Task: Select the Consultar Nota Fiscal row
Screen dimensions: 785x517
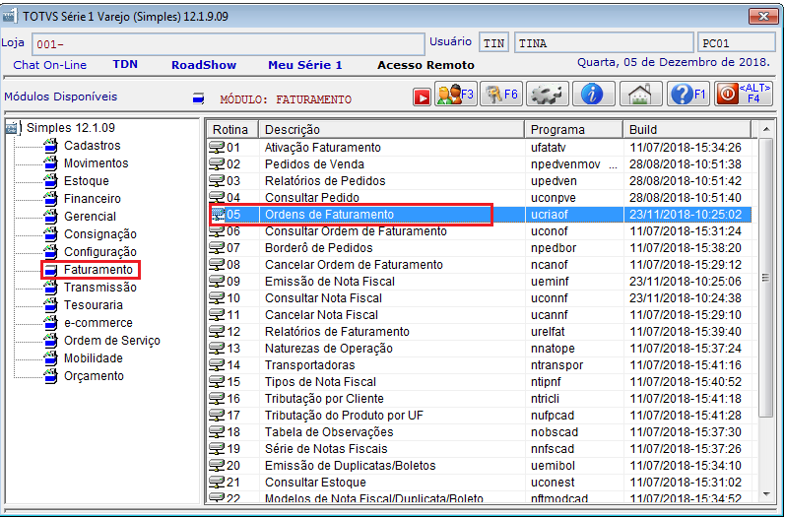Action: (480, 298)
